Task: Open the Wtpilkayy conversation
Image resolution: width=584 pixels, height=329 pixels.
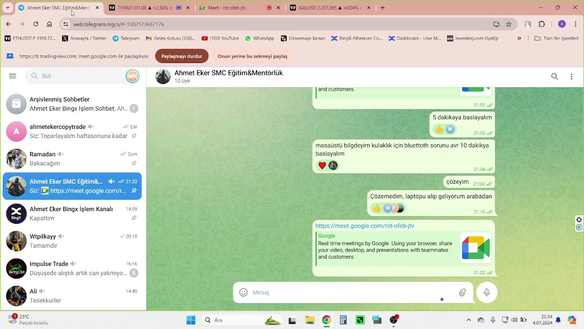Action: click(x=72, y=241)
